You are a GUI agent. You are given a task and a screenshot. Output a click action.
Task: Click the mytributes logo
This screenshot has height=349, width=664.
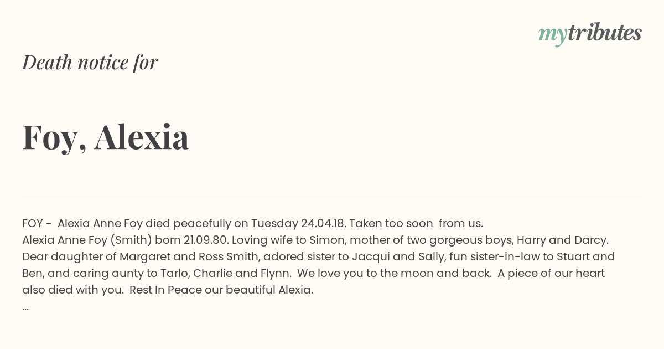coord(590,33)
